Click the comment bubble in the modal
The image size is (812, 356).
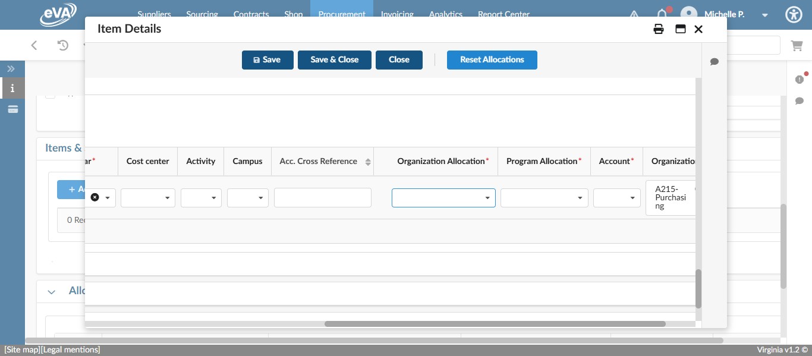tap(714, 61)
